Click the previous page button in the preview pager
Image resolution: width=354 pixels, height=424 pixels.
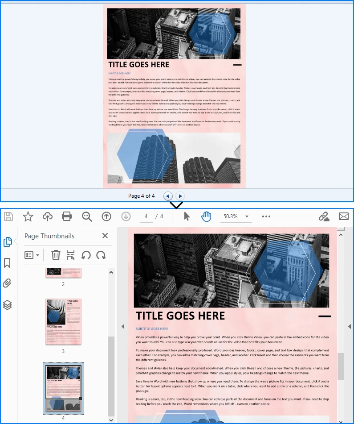coord(168,196)
